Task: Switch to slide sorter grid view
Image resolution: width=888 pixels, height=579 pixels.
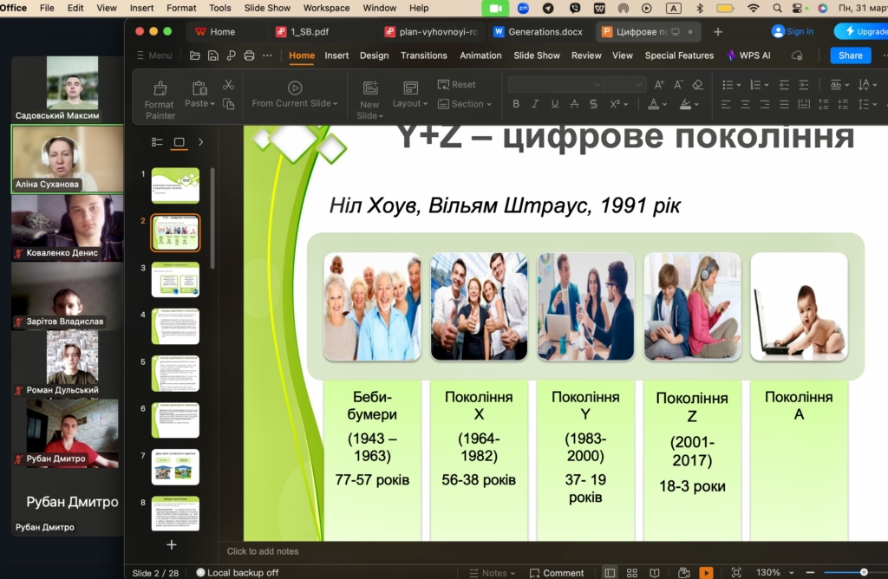Action: click(x=634, y=572)
